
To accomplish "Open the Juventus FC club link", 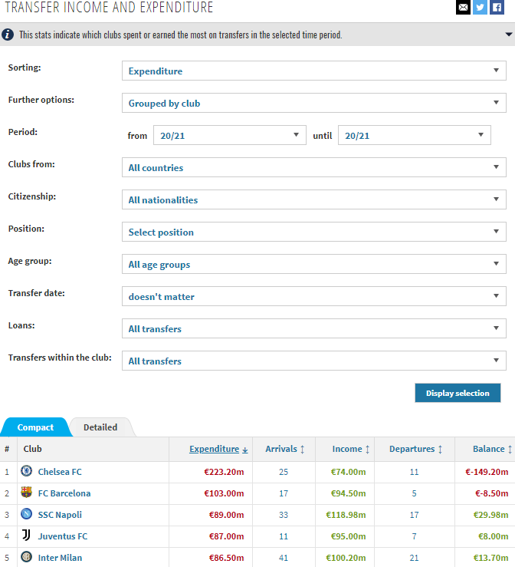I will 63,536.
